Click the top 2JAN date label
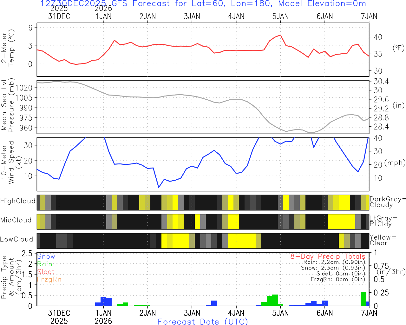Image resolution: width=406 pixels, height=325 pixels. click(x=148, y=16)
